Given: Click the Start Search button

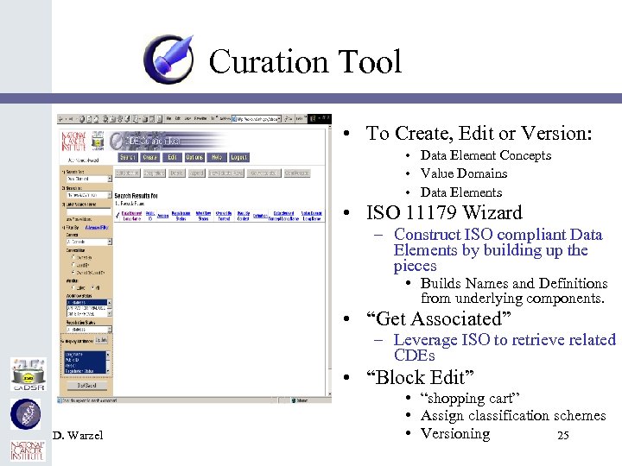Looking at the screenshot, I should [x=86, y=385].
